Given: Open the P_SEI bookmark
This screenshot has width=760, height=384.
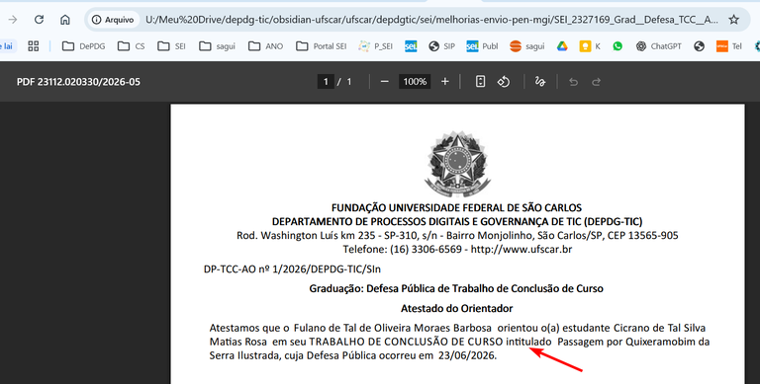Looking at the screenshot, I should 376,46.
